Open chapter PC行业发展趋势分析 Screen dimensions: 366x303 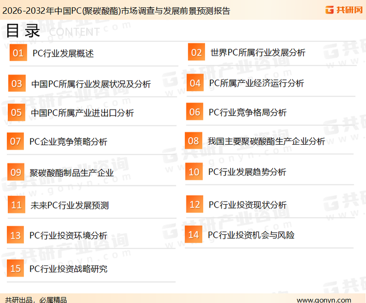(247, 172)
